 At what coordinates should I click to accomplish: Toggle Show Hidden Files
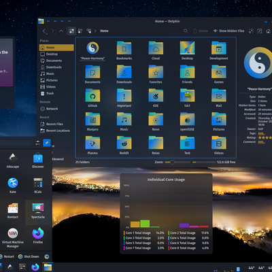[x=229, y=31]
